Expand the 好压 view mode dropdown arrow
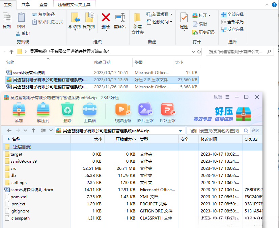This screenshot has height=228, width=279. pos(51,131)
